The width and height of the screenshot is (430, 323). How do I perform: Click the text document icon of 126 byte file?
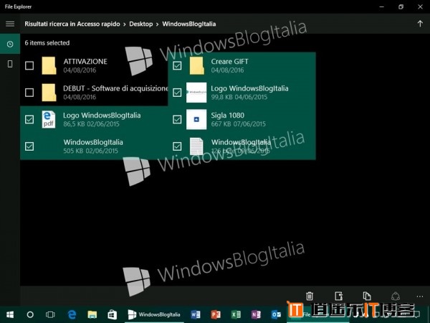pos(196,146)
